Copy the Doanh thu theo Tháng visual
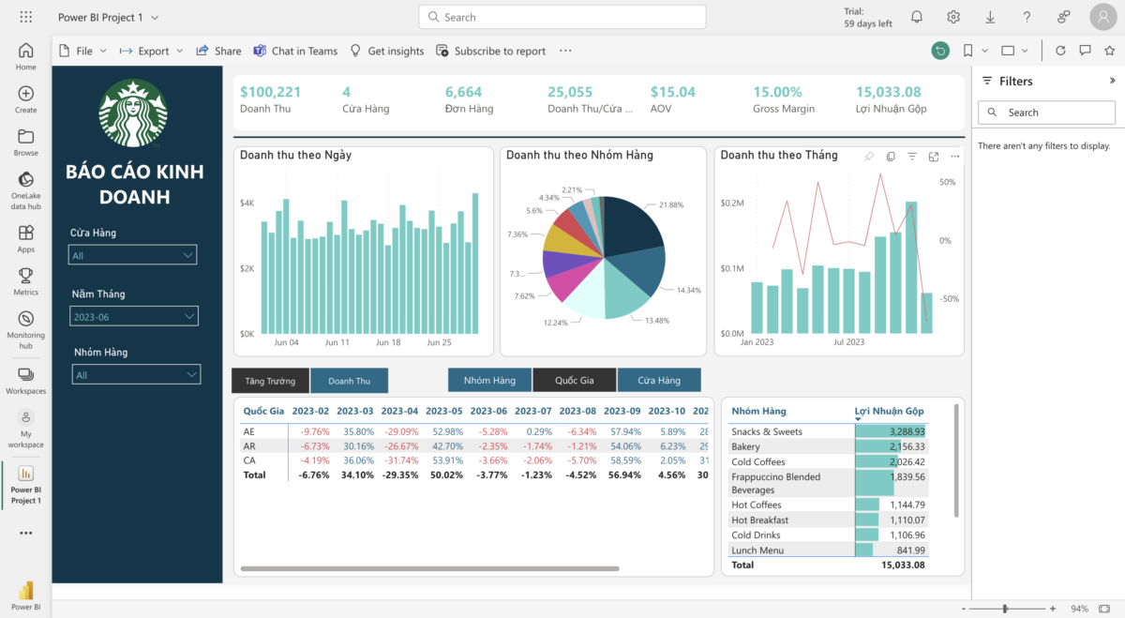1125x618 pixels. 890,156
